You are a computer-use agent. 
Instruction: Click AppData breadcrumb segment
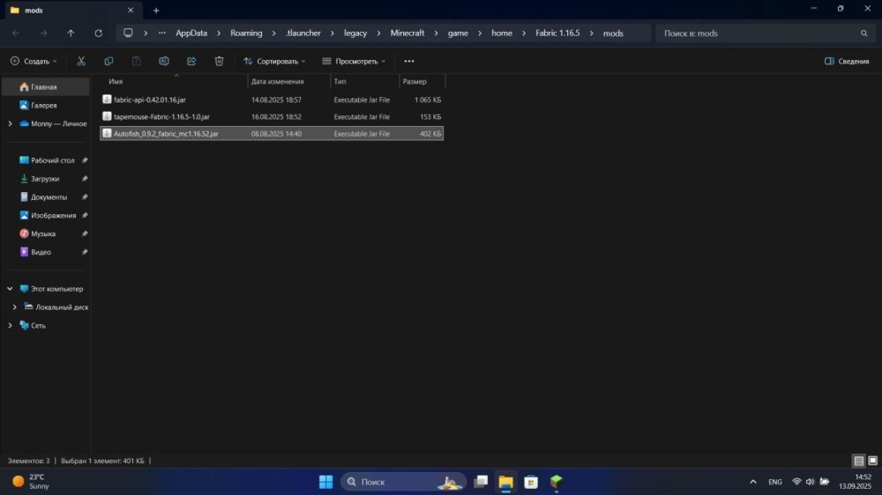191,33
